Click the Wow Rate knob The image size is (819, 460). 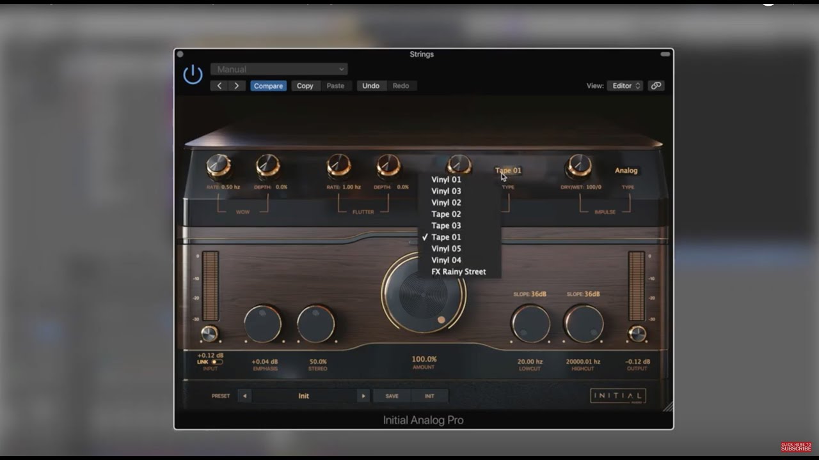(218, 165)
